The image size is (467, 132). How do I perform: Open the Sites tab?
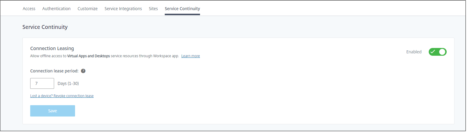pyautogui.click(x=153, y=9)
